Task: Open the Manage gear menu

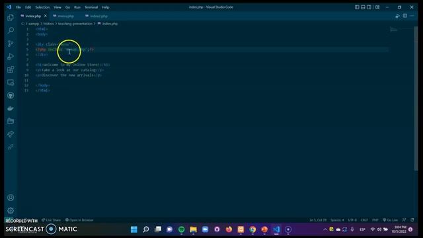Action: pos(11,210)
